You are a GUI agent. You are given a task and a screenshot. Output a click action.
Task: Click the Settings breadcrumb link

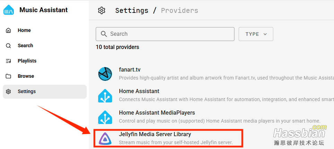[132, 10]
